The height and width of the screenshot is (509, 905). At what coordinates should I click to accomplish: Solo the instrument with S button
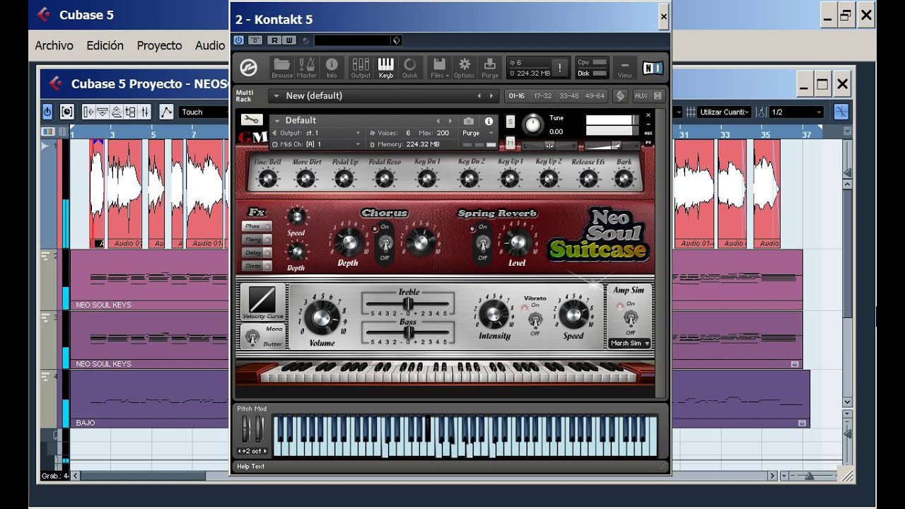510,122
